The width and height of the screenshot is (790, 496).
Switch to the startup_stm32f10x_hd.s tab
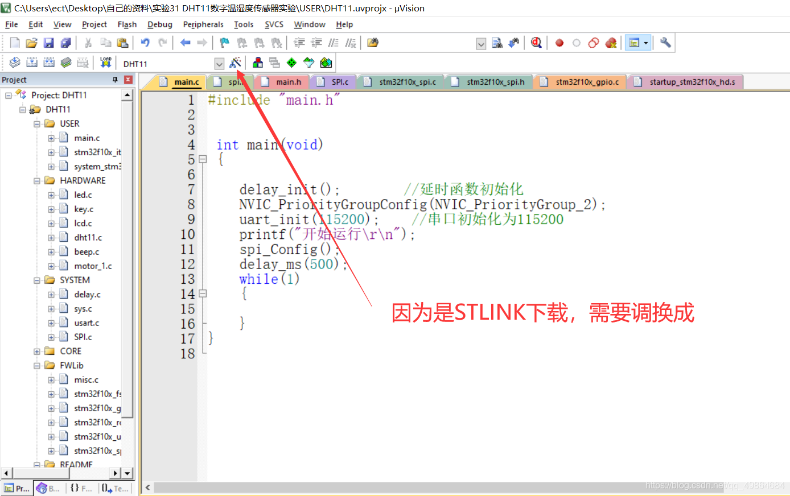pos(685,82)
